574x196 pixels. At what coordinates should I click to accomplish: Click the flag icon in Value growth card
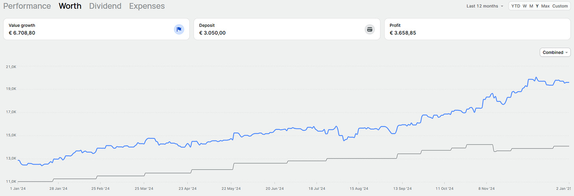coord(179,29)
